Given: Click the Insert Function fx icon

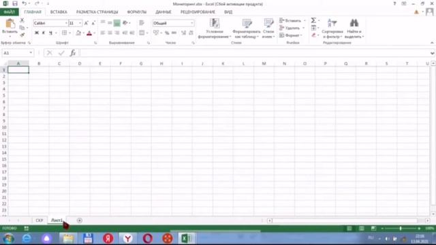Looking at the screenshot, I should [73, 53].
